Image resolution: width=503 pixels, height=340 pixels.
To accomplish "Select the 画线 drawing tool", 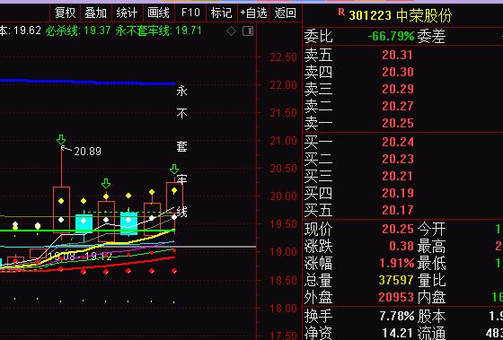I will click(x=158, y=13).
